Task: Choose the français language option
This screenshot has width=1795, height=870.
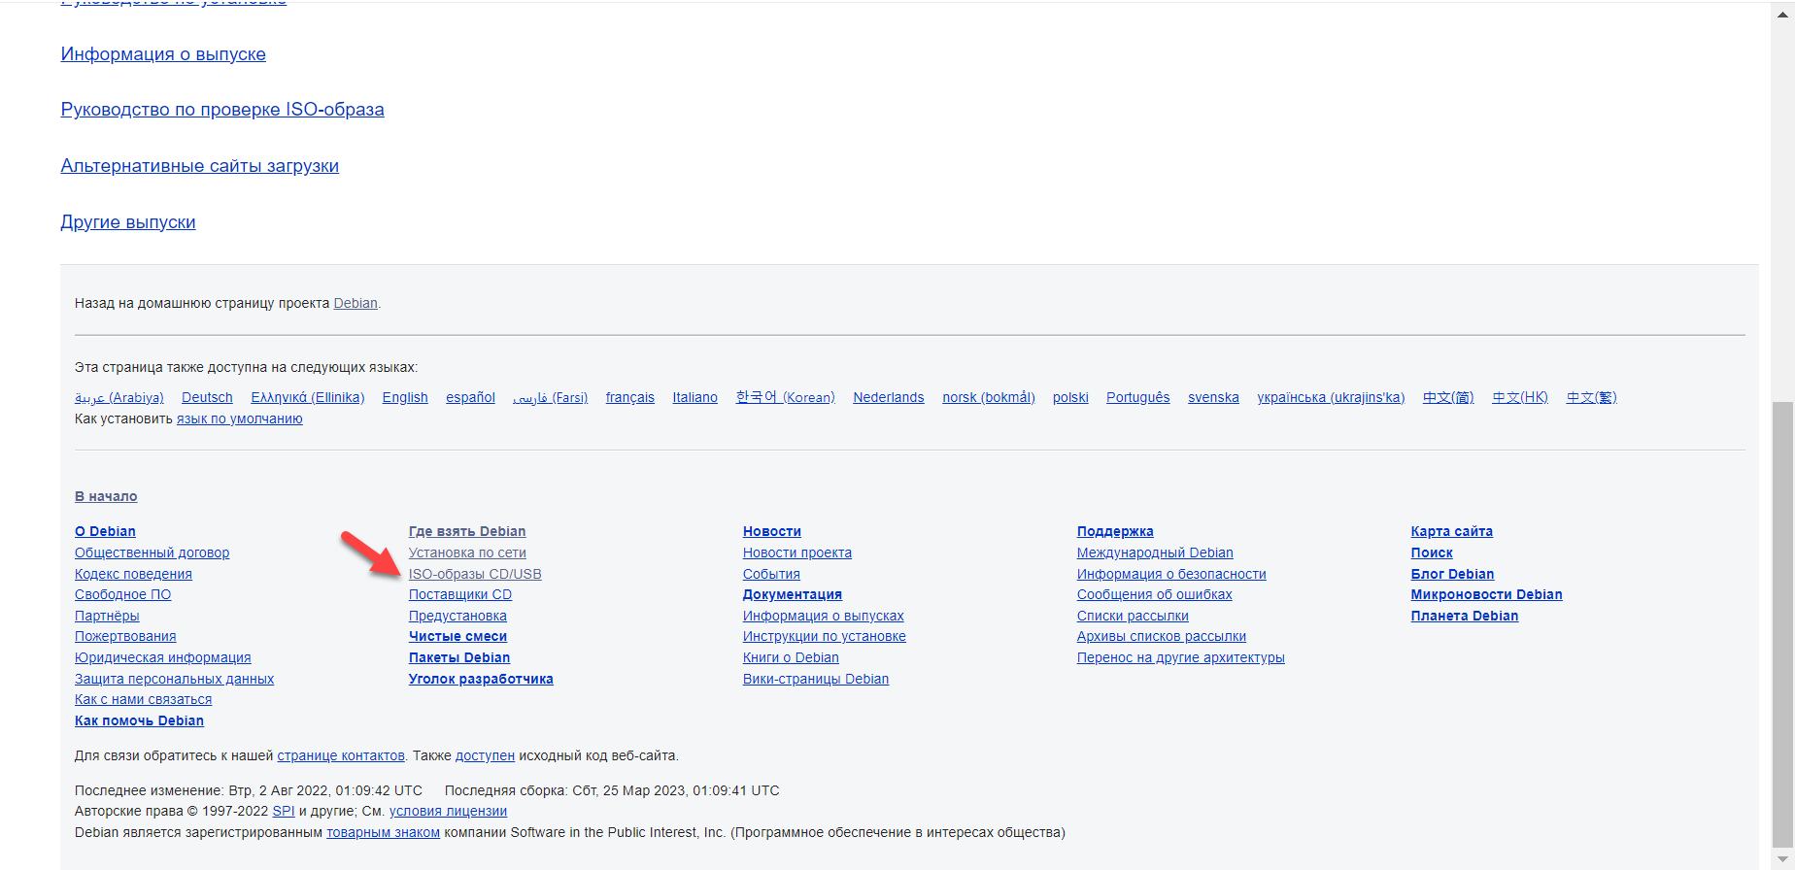Action: [629, 397]
